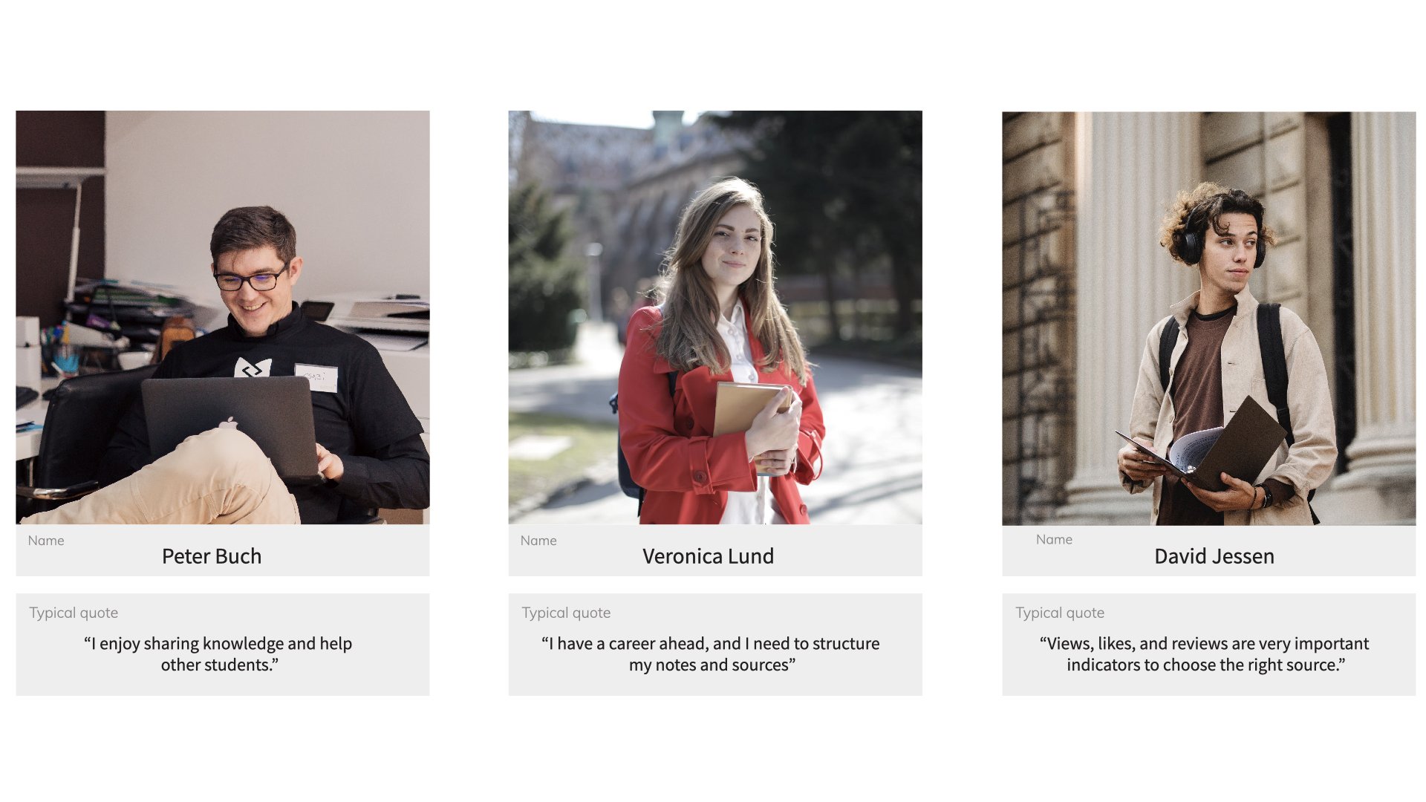
Task: Click the Name label above Veronica Lund
Action: [538, 541]
